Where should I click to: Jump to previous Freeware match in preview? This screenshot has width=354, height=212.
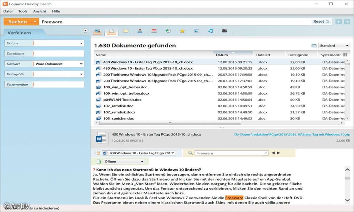(273, 153)
